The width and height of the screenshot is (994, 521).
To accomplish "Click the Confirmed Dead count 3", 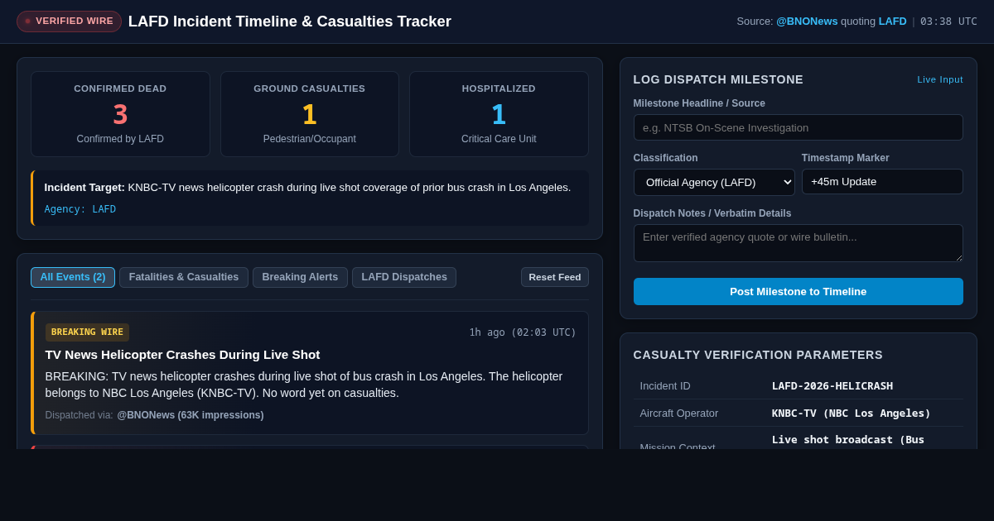I will [120, 114].
